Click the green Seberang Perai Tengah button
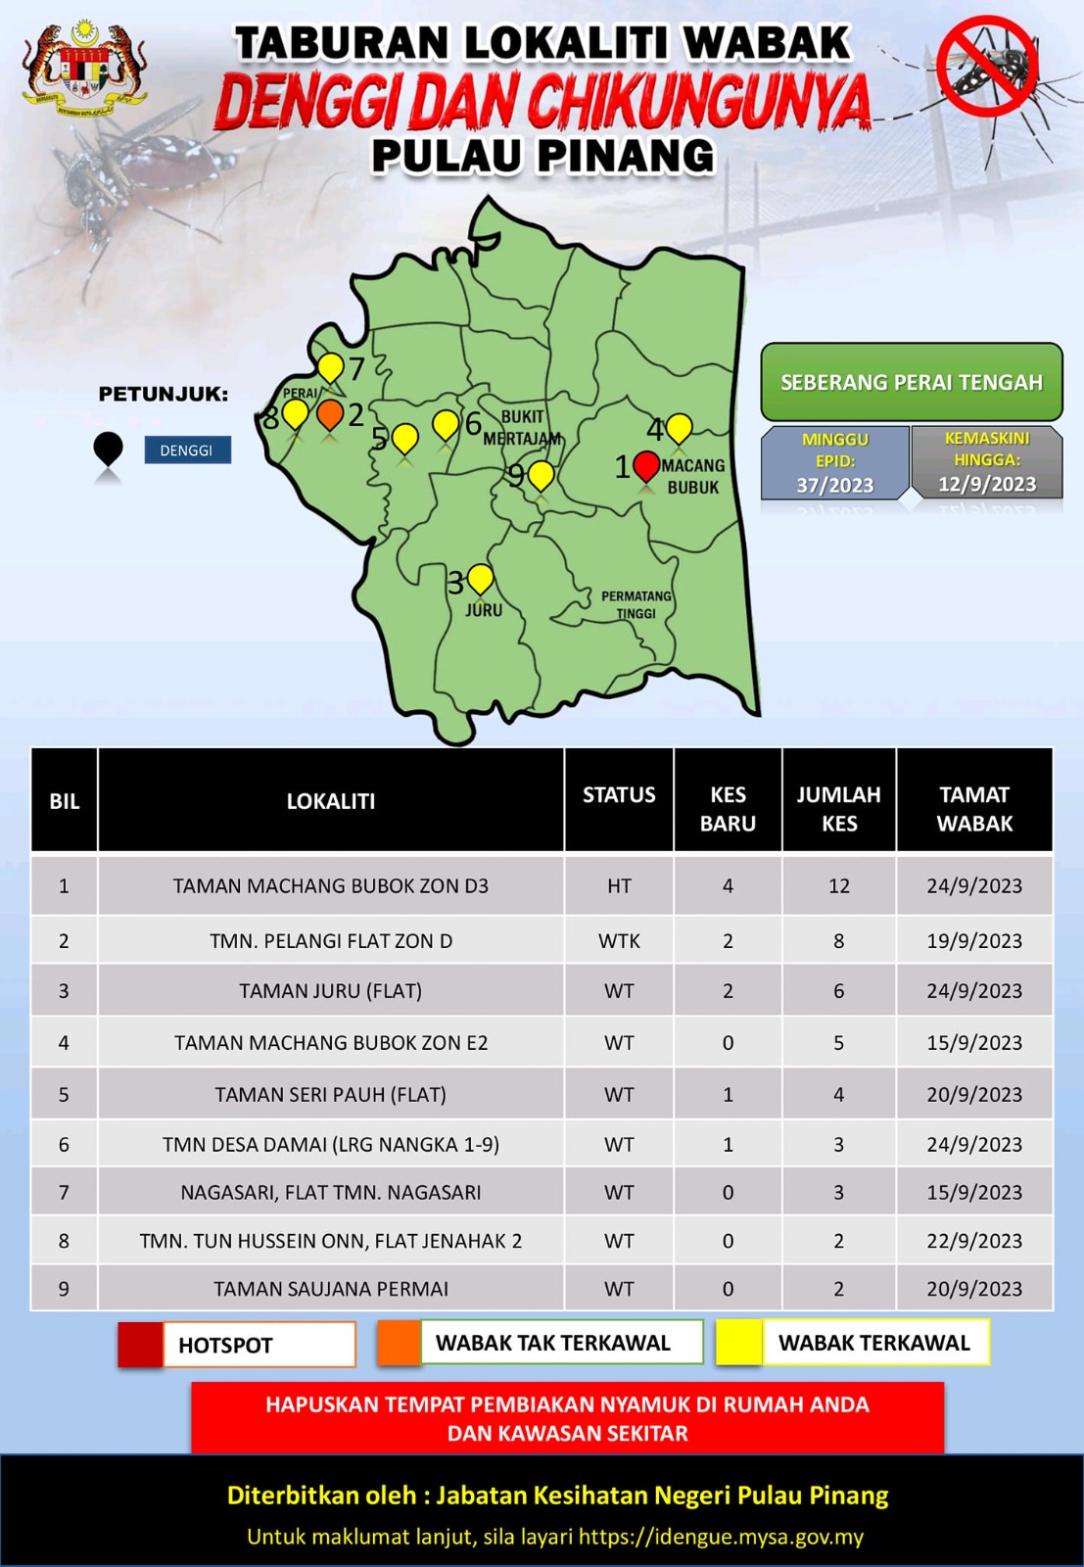The image size is (1084, 1567). pyautogui.click(x=912, y=382)
